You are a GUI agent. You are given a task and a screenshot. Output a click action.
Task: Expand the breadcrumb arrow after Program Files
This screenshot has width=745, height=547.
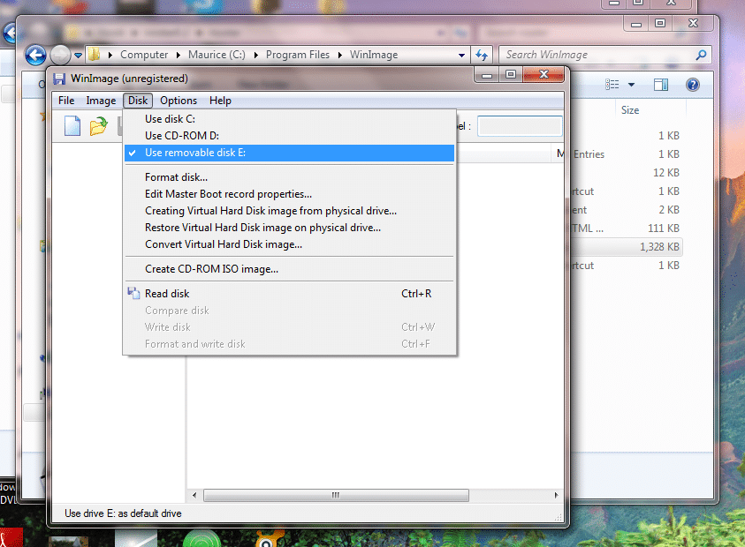pos(339,55)
